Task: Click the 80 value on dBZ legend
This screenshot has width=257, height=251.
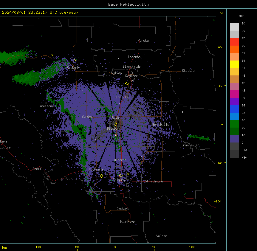Action: coord(243,23)
